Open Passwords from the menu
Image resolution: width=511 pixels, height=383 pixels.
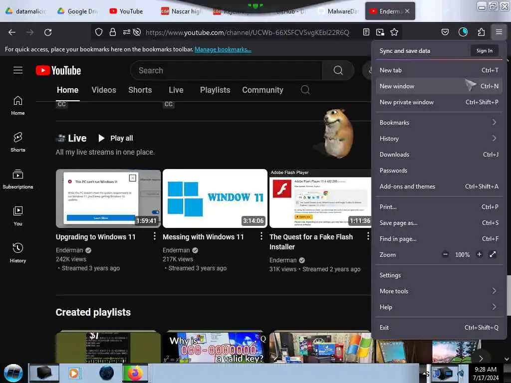click(439, 171)
